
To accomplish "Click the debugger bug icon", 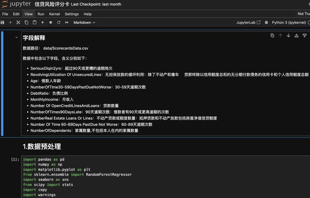I will click(266, 23).
